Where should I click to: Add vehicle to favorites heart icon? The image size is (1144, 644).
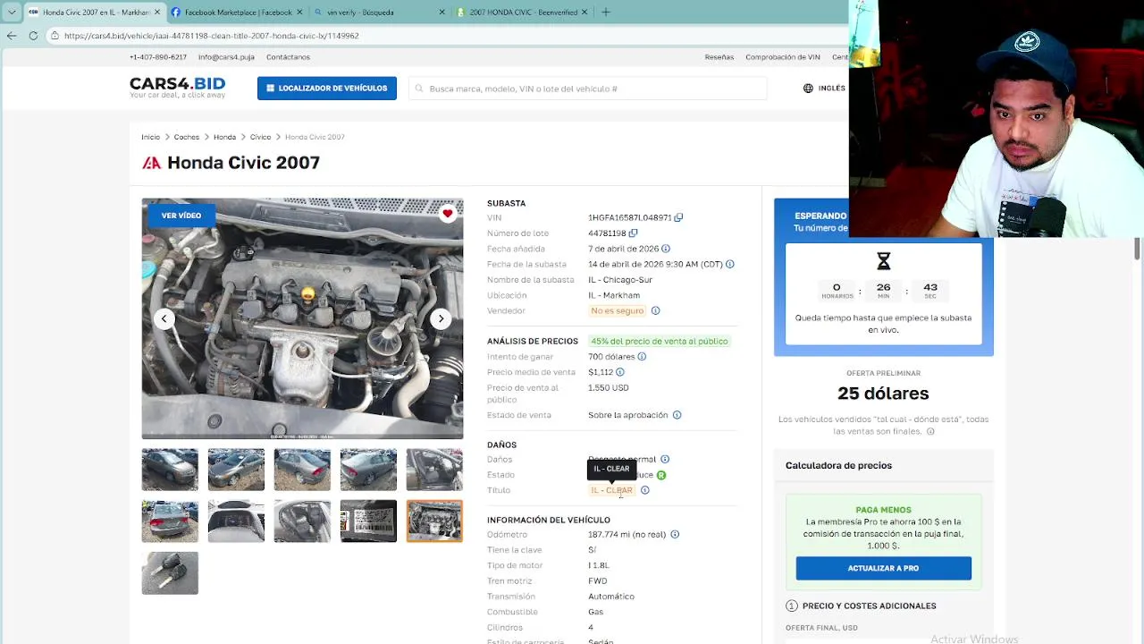point(448,213)
